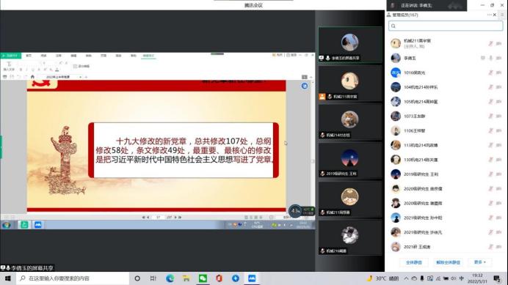Viewport: 508px width, 285px height.
Task: Click 全体静音 mute all button
Action: point(414,262)
